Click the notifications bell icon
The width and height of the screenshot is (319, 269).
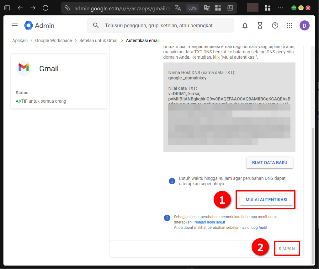[245, 25]
